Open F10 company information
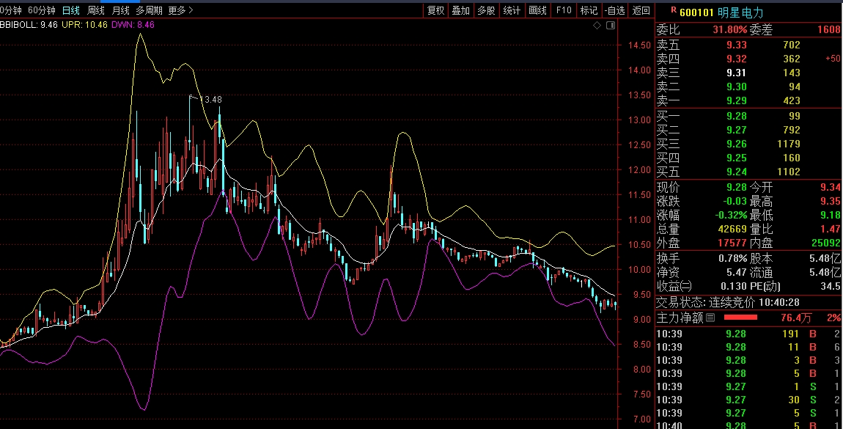Viewport: 843px width, 429px height. 564,10
